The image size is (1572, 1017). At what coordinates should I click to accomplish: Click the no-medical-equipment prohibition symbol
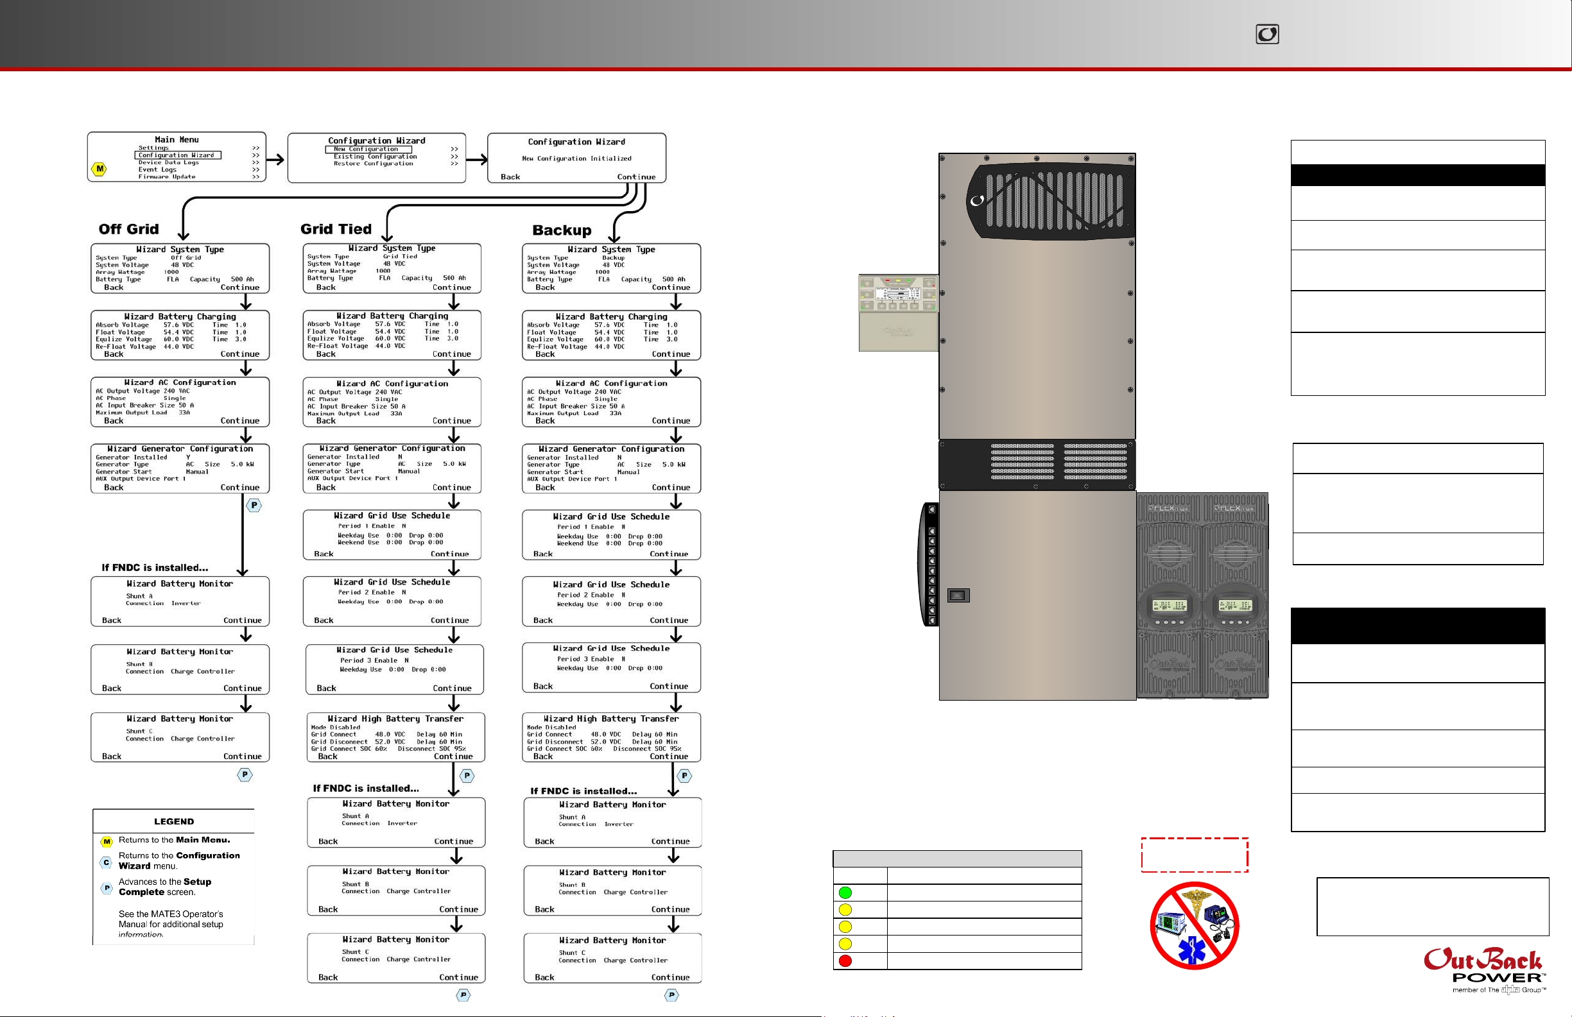click(1194, 926)
